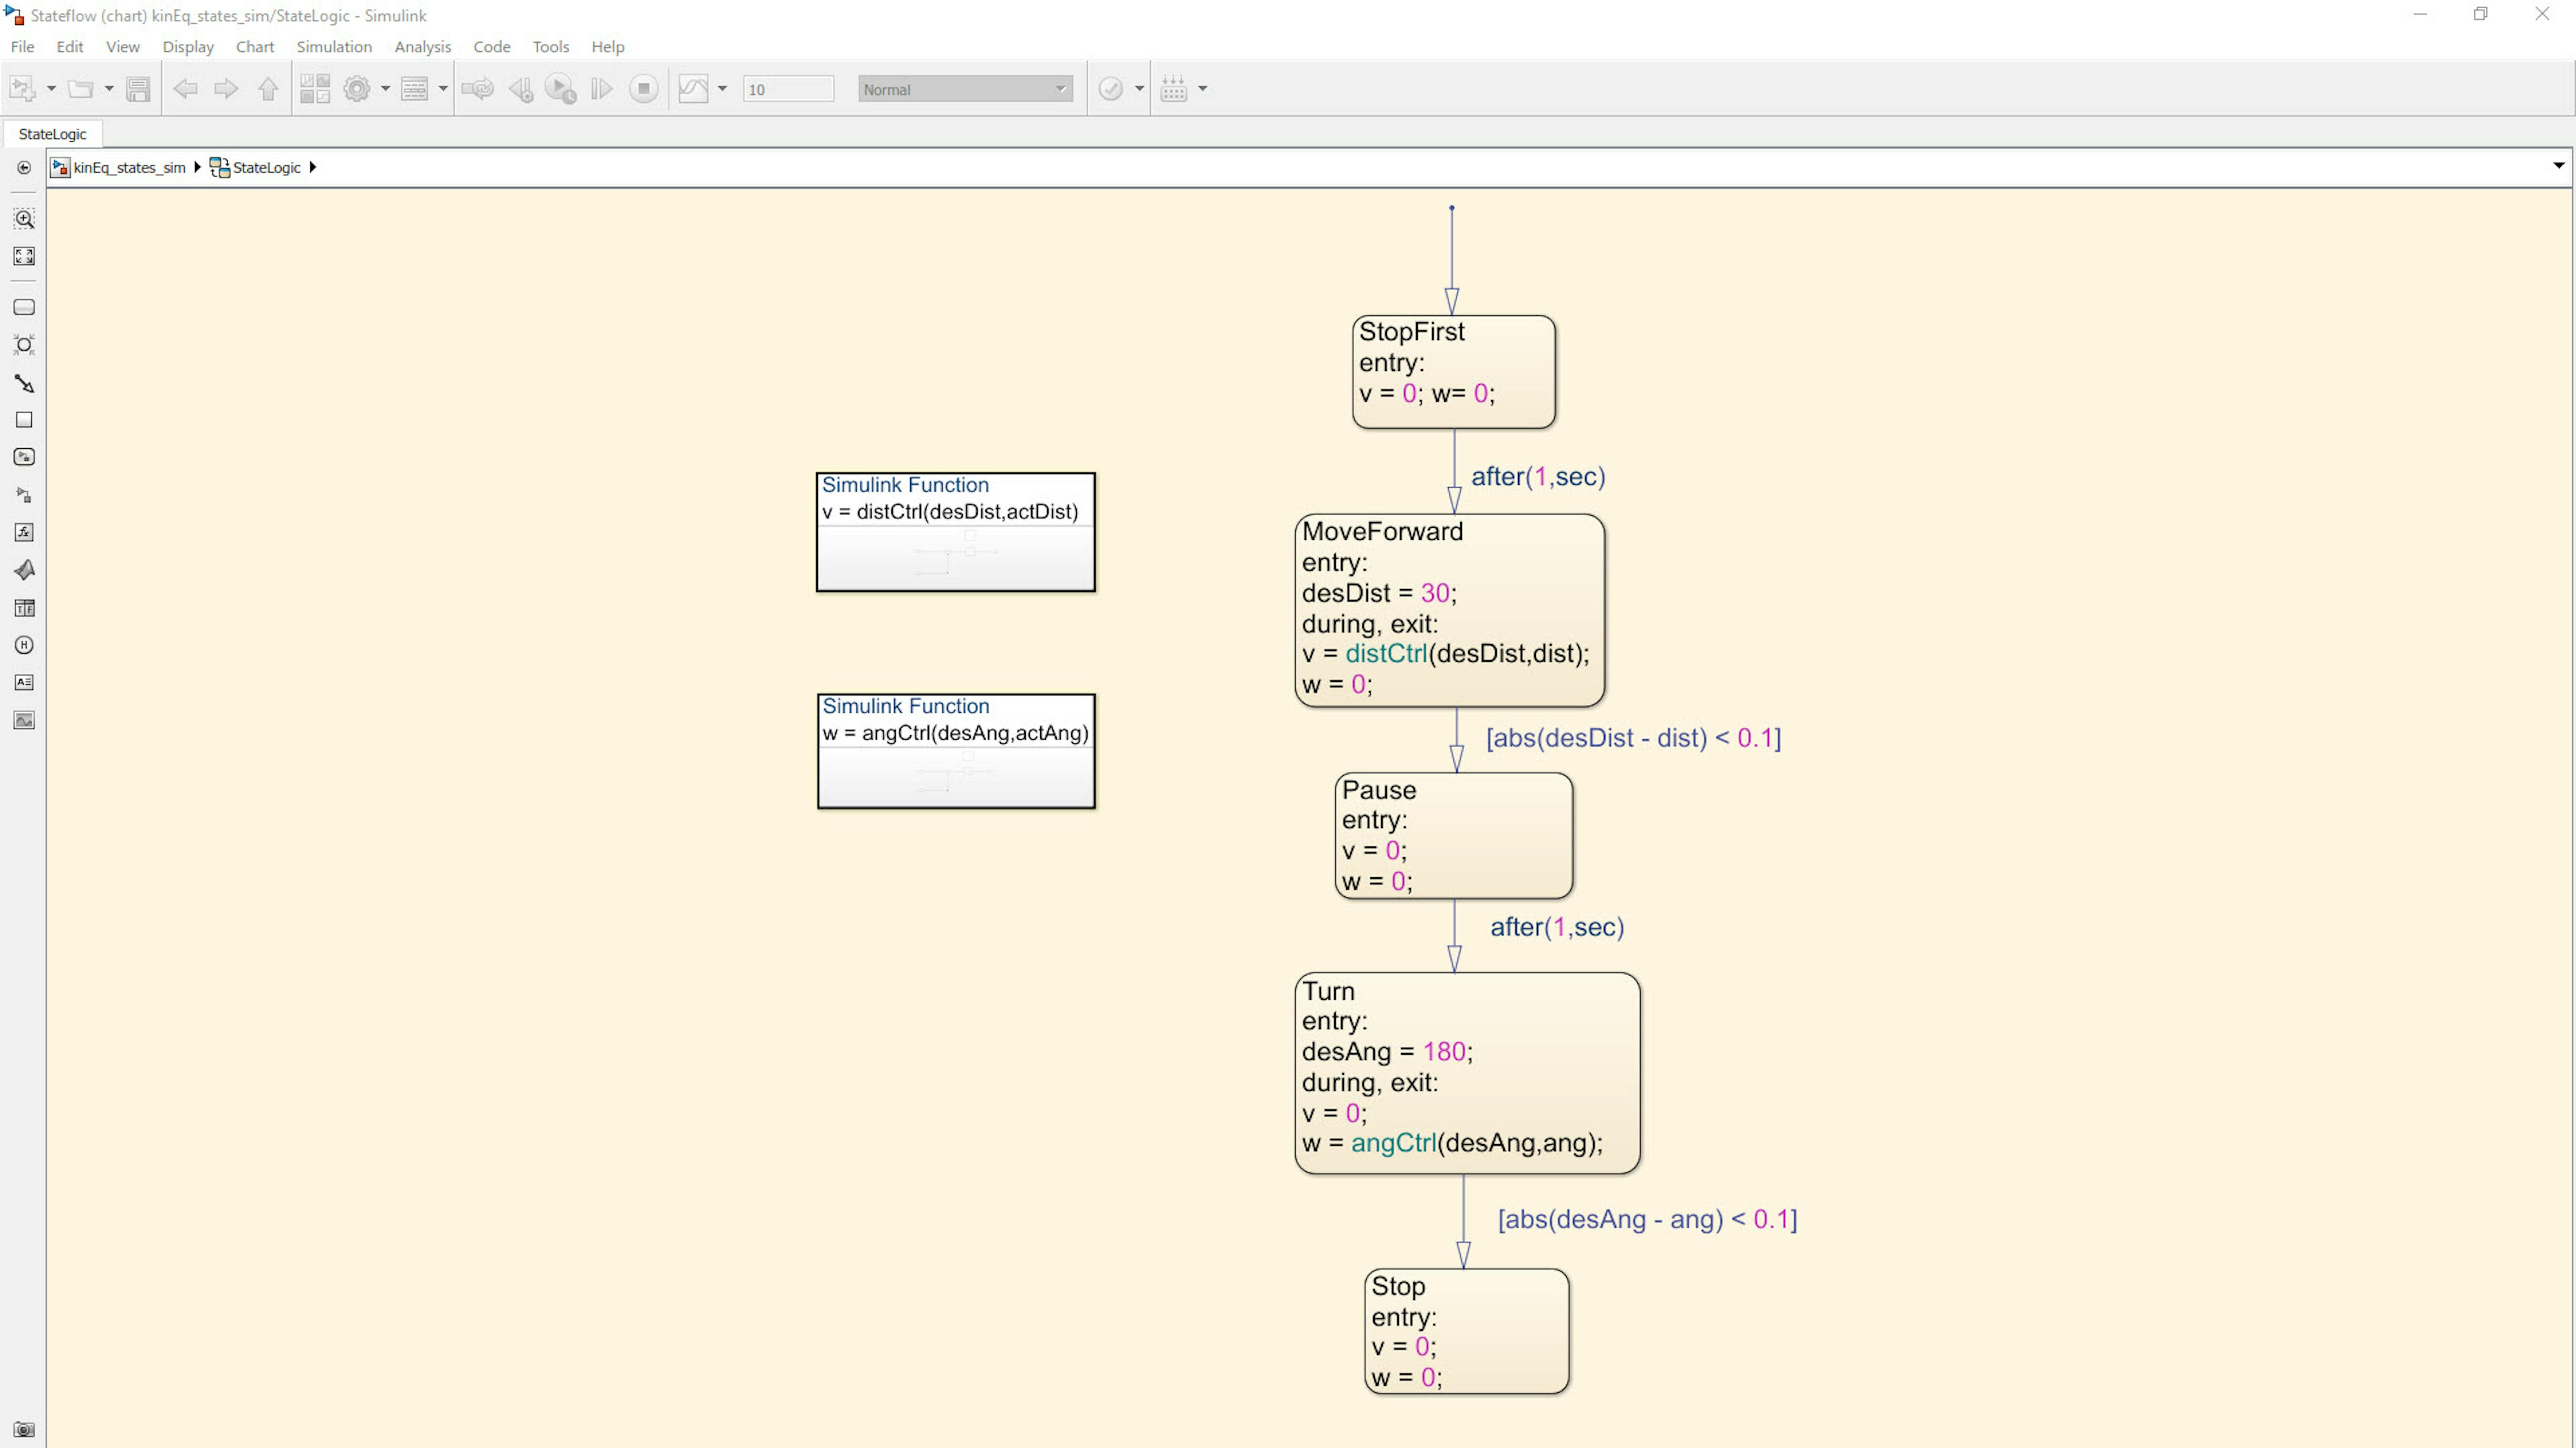Select the Simulink Function palette tool
The image size is (2576, 1448).
point(24,495)
